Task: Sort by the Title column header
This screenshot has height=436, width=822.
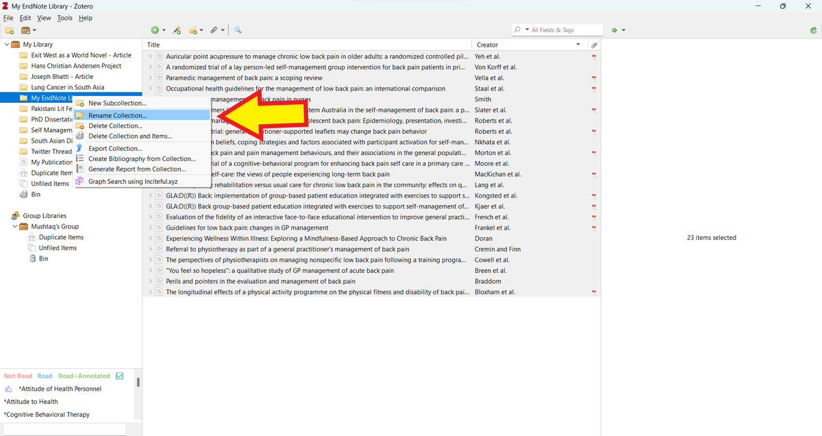Action: (308, 45)
